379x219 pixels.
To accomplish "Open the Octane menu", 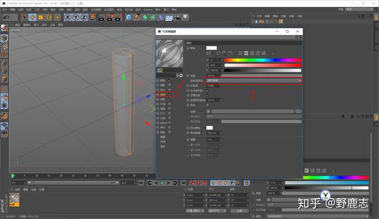I will click(x=148, y=9).
